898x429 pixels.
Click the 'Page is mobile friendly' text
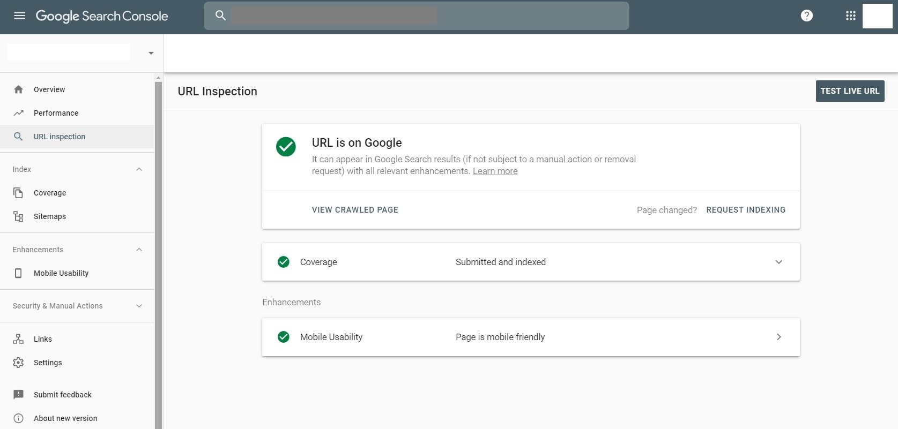pyautogui.click(x=500, y=337)
